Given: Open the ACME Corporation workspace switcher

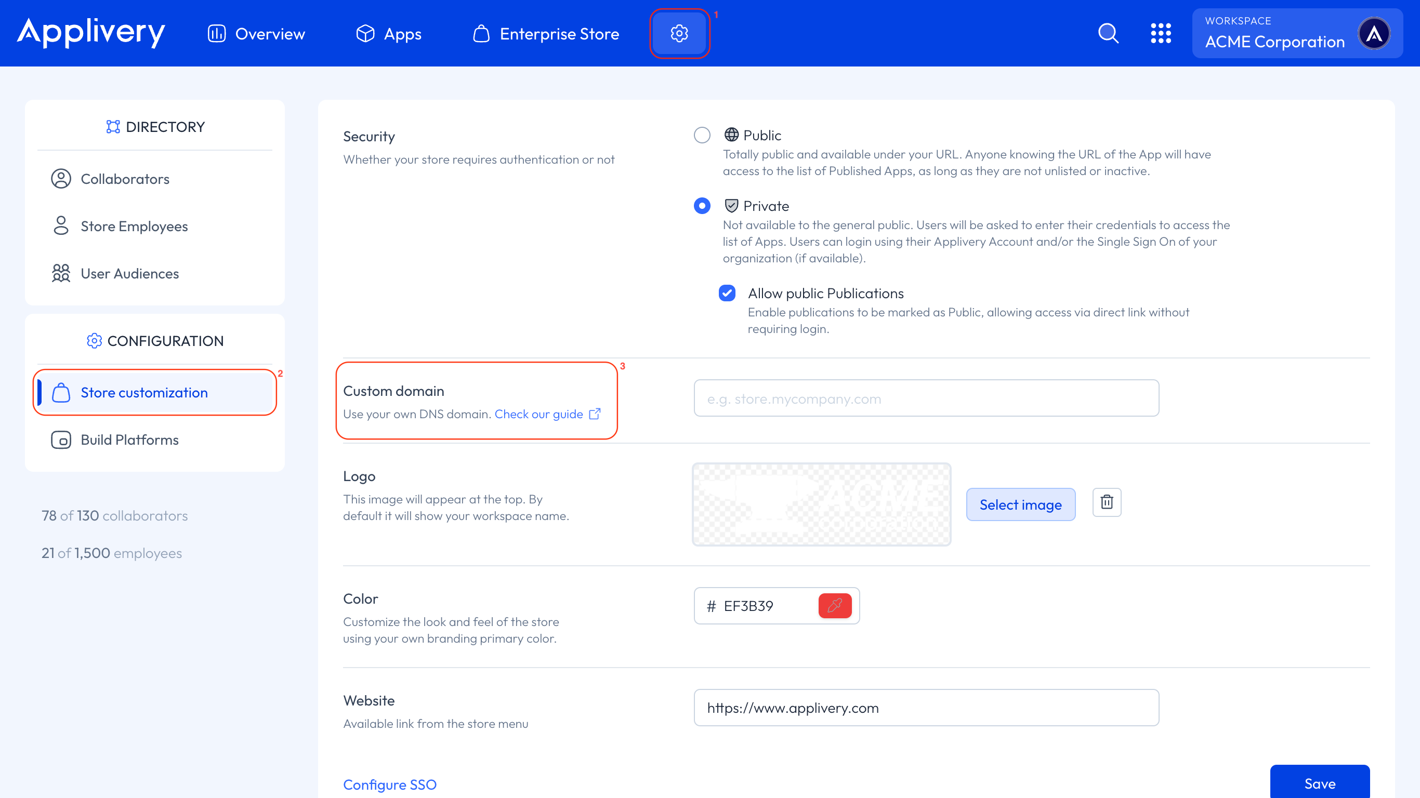Looking at the screenshot, I should coord(1274,33).
